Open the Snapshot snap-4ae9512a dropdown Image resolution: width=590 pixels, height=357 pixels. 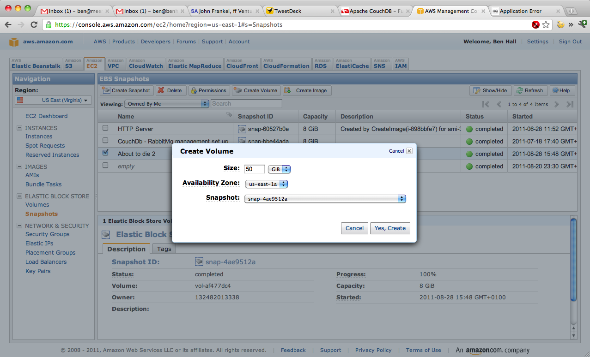tap(325, 199)
